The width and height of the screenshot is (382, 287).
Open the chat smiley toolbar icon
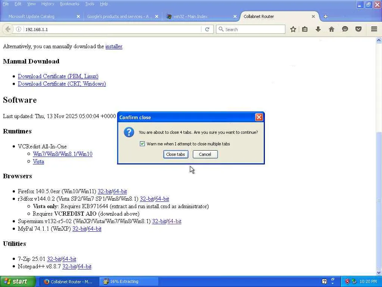tap(345, 29)
